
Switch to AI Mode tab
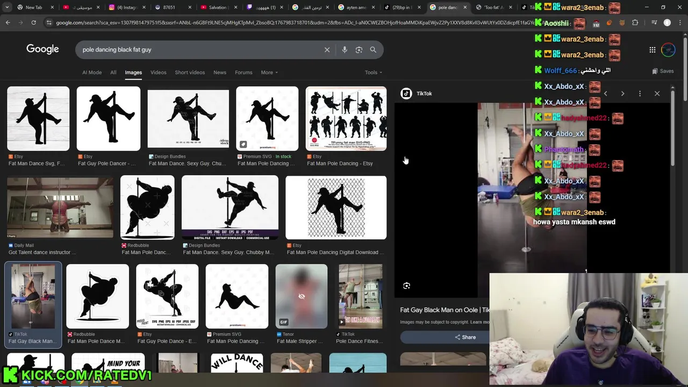92,73
